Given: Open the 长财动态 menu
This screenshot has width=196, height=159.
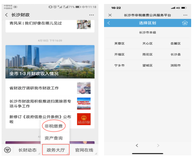Looking at the screenshot, I should point(27,150).
